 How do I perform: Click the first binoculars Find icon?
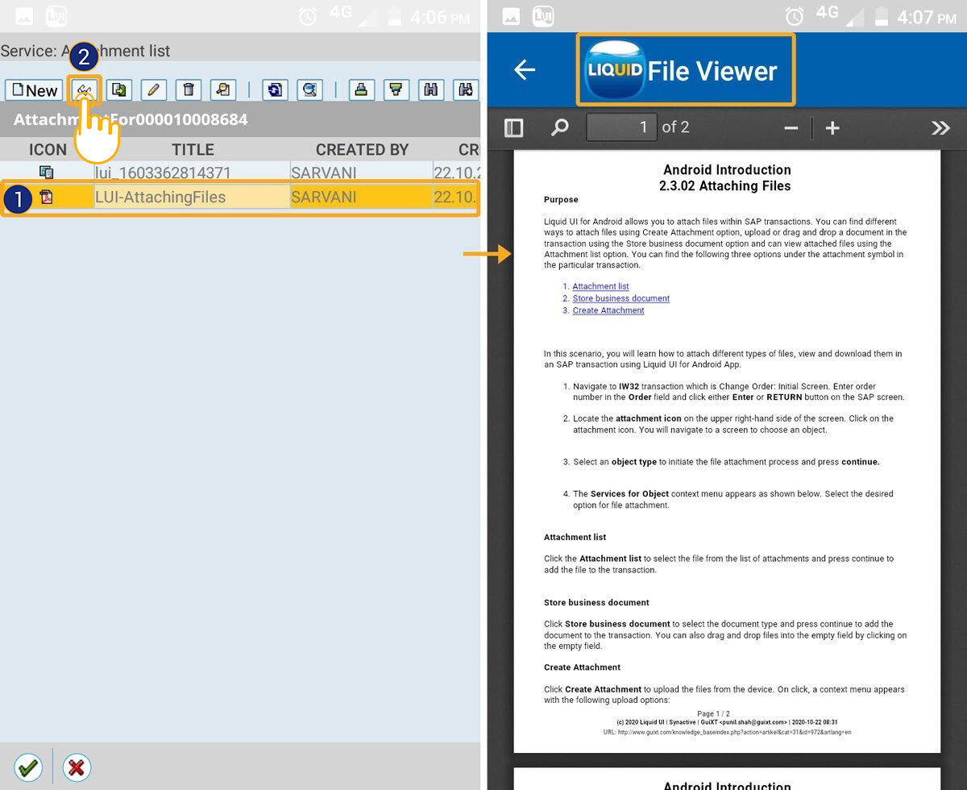pyautogui.click(x=430, y=89)
